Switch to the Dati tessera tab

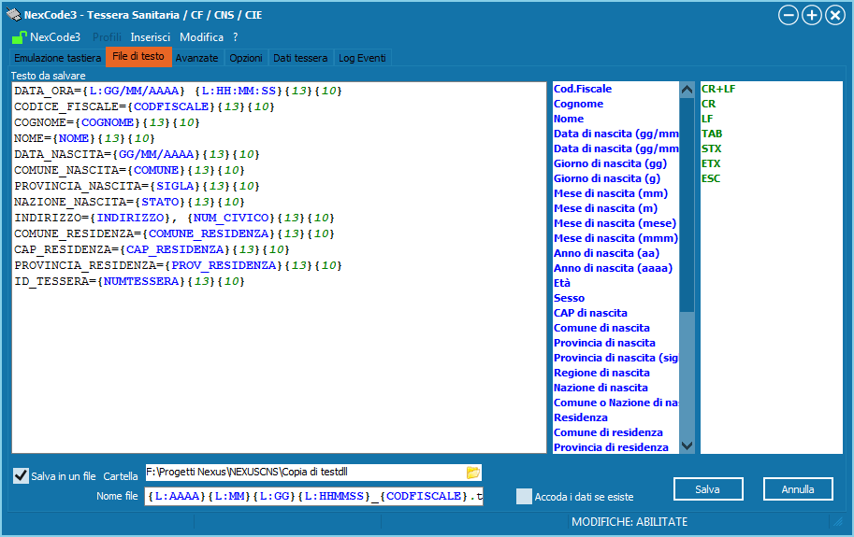point(300,58)
